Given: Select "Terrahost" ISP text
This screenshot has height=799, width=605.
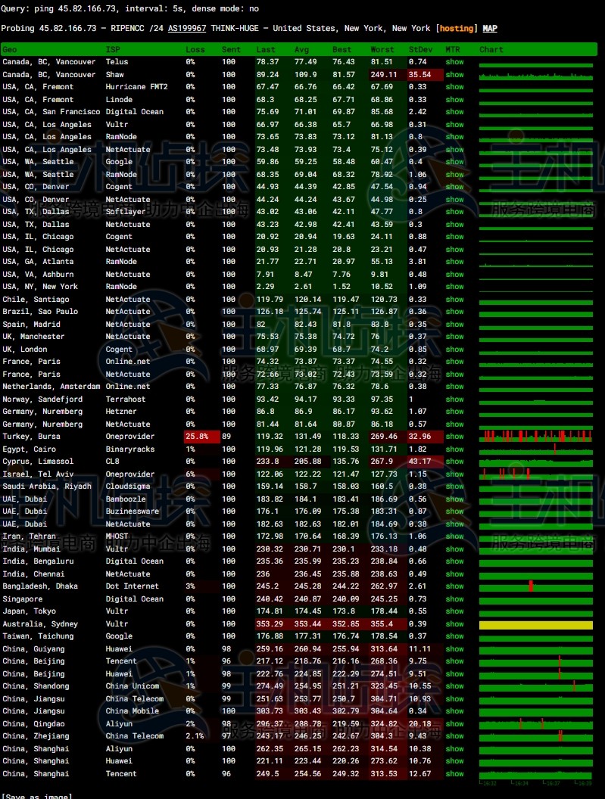Looking at the screenshot, I should pyautogui.click(x=126, y=399).
